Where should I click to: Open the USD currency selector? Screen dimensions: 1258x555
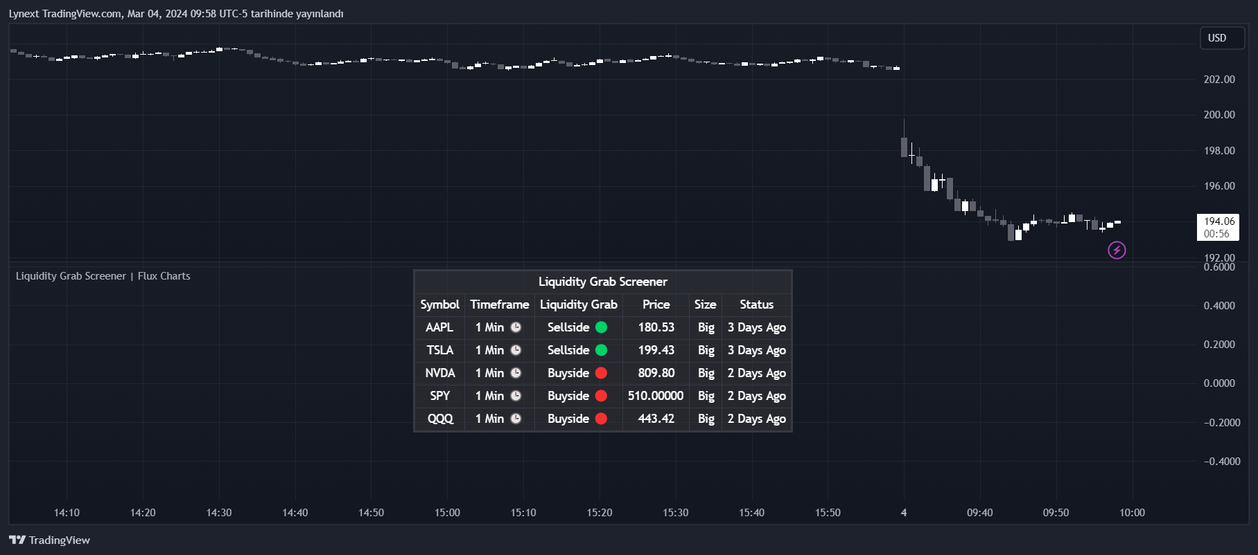(x=1223, y=38)
